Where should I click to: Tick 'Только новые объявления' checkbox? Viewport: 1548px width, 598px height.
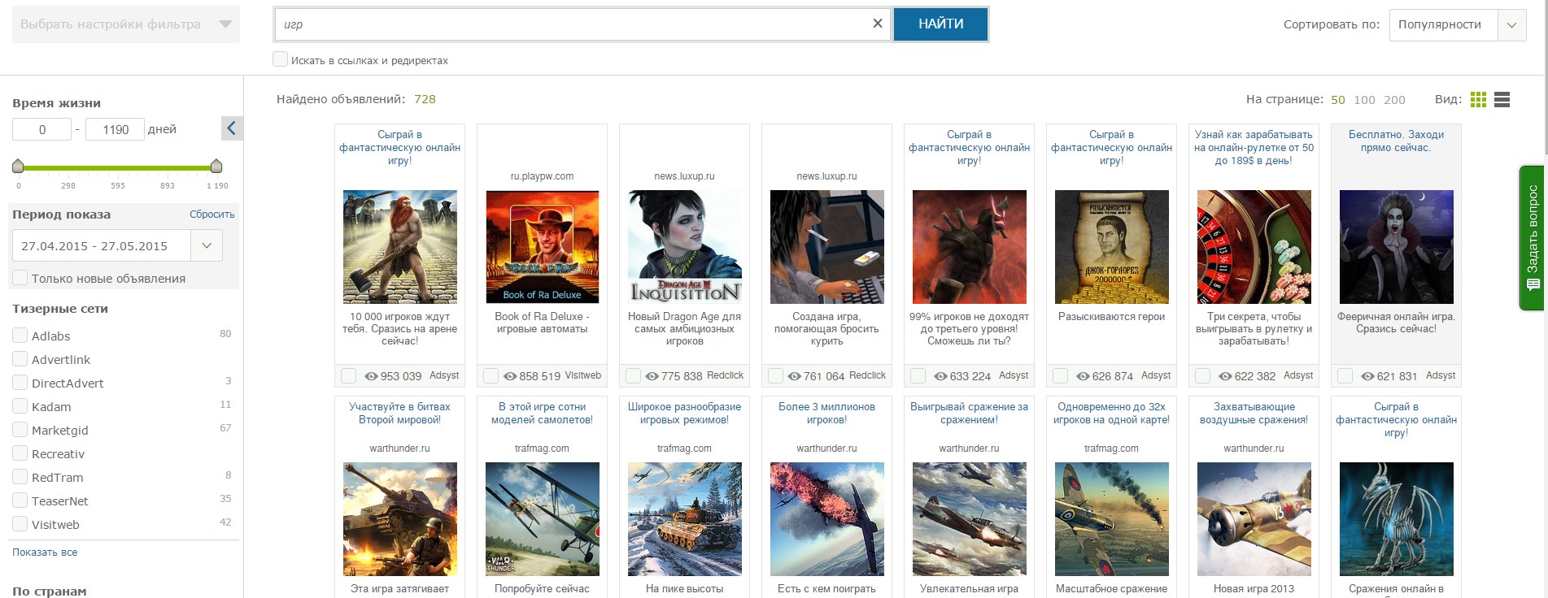point(20,278)
